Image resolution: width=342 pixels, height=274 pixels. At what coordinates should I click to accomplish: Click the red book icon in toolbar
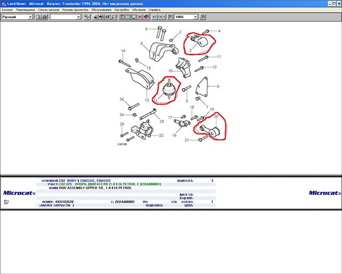tap(146, 17)
